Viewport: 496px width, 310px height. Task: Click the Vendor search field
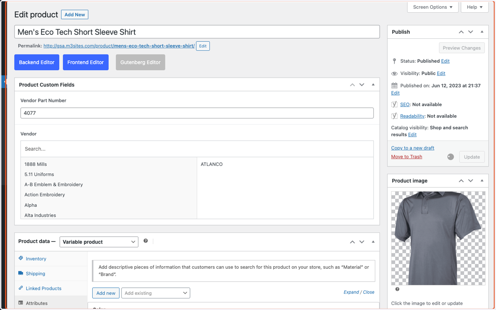click(x=197, y=149)
